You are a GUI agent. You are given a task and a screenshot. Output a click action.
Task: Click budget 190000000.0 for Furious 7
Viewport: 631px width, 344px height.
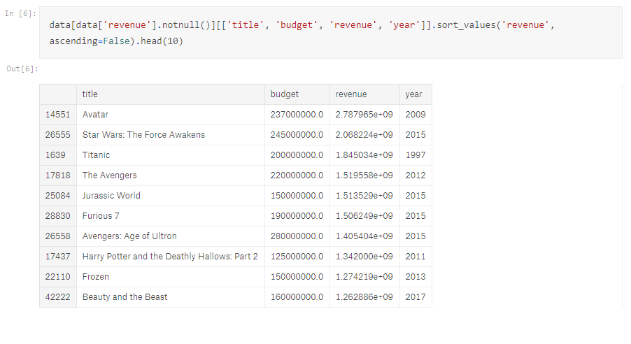click(x=297, y=216)
